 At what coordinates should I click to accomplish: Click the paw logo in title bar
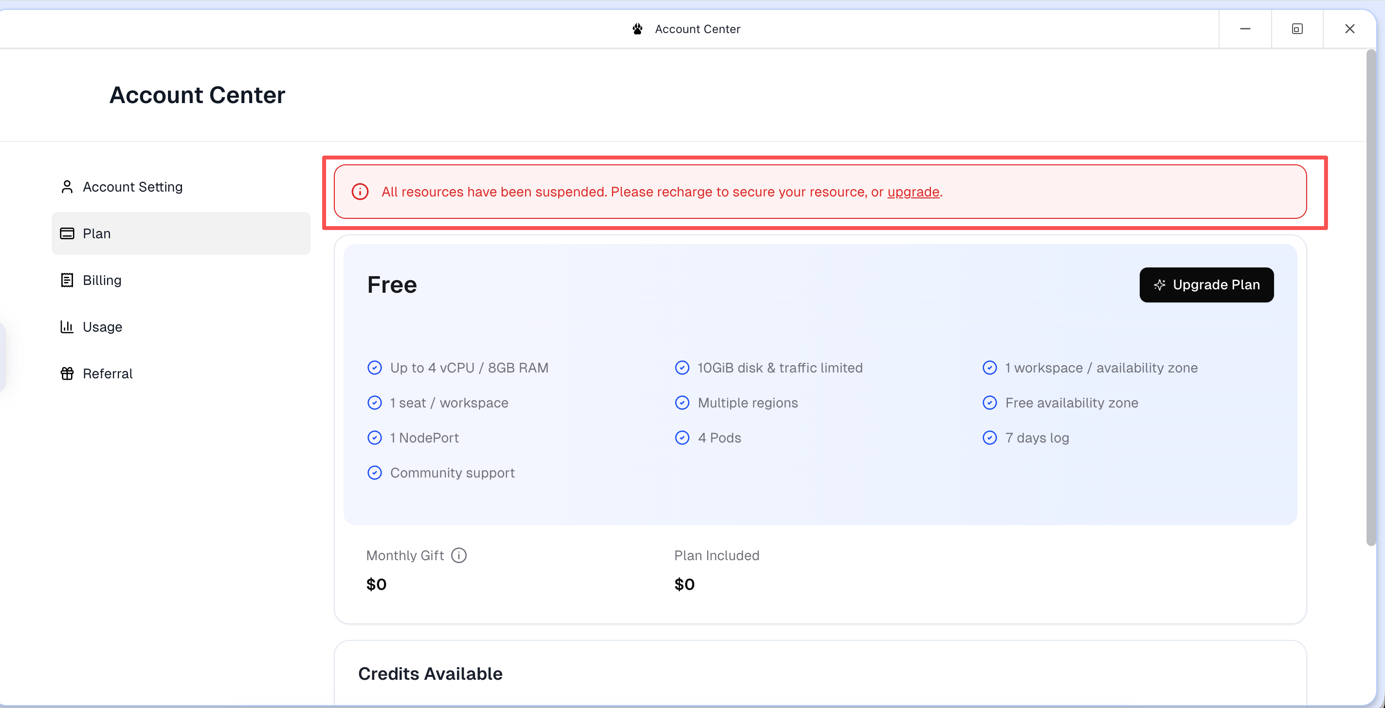click(x=637, y=29)
